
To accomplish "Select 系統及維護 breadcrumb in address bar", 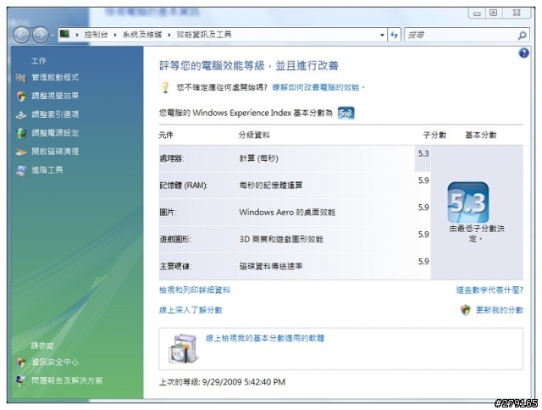I will click(142, 34).
